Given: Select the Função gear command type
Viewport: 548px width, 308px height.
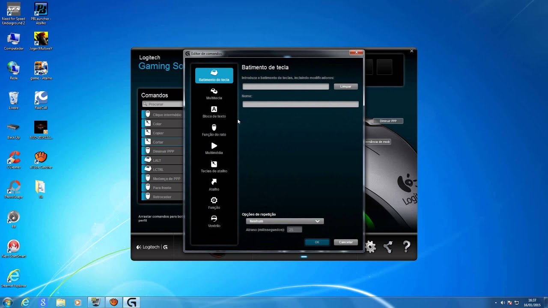Looking at the screenshot, I should pos(214,204).
